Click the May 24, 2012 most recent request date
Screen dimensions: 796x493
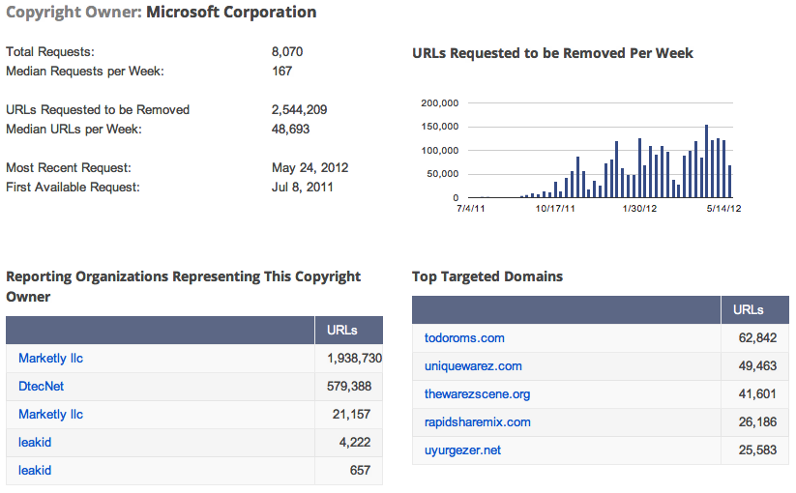pos(310,168)
